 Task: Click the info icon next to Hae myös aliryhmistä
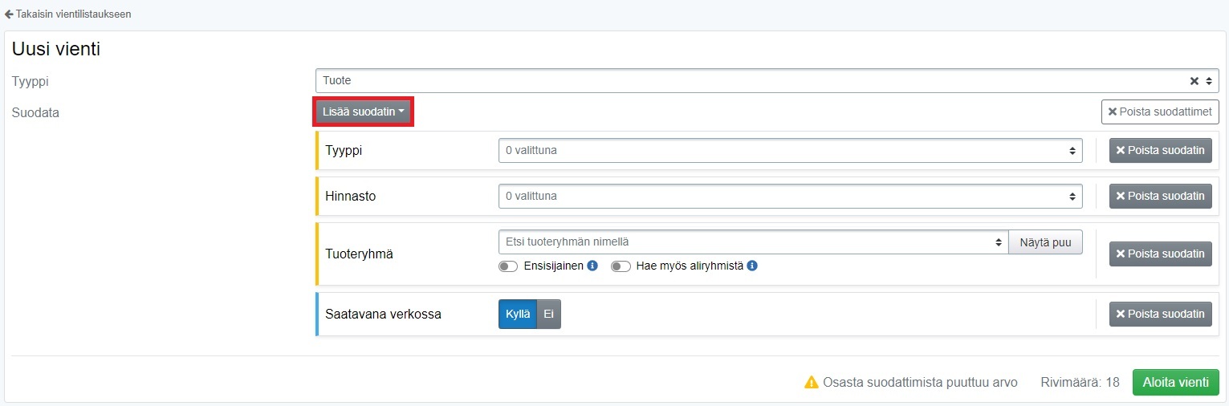[x=752, y=266]
